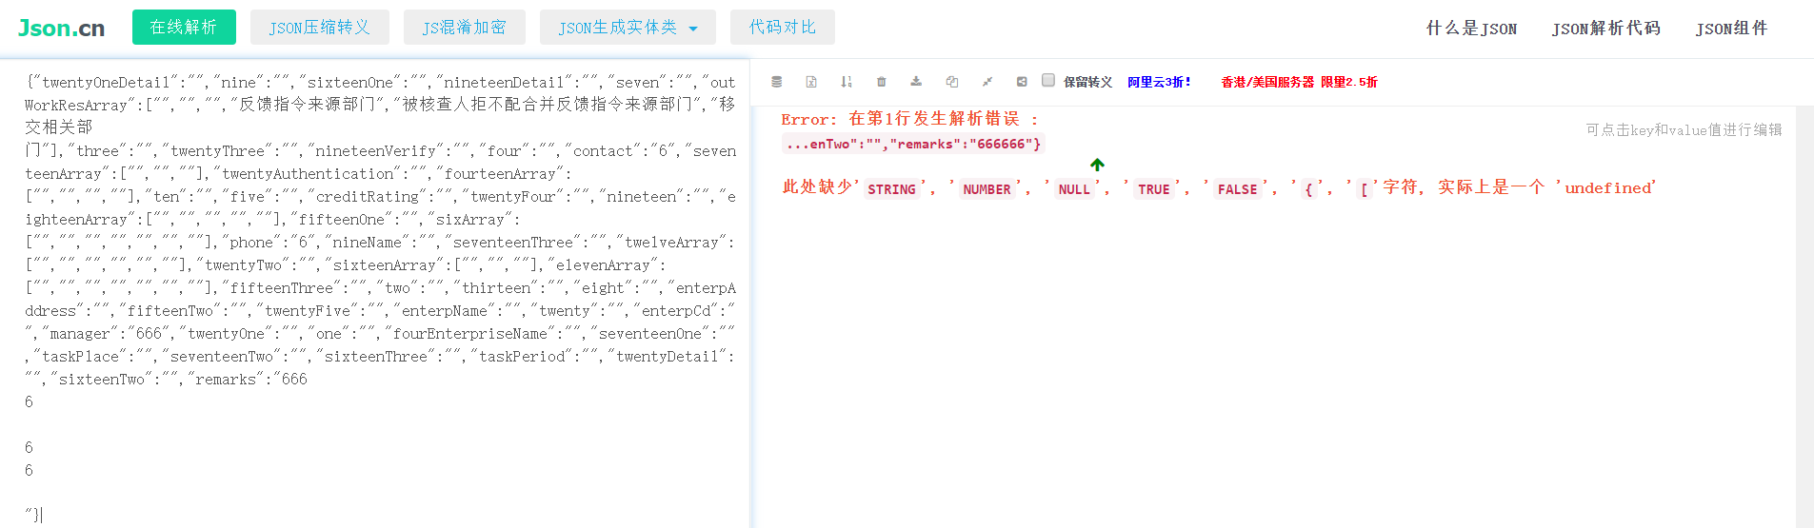
Task: Select the 在线解析 tab
Action: tap(184, 28)
